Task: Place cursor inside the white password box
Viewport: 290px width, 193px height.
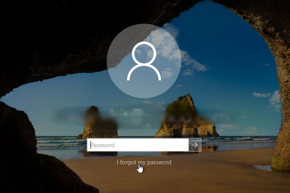Action: [149, 145]
